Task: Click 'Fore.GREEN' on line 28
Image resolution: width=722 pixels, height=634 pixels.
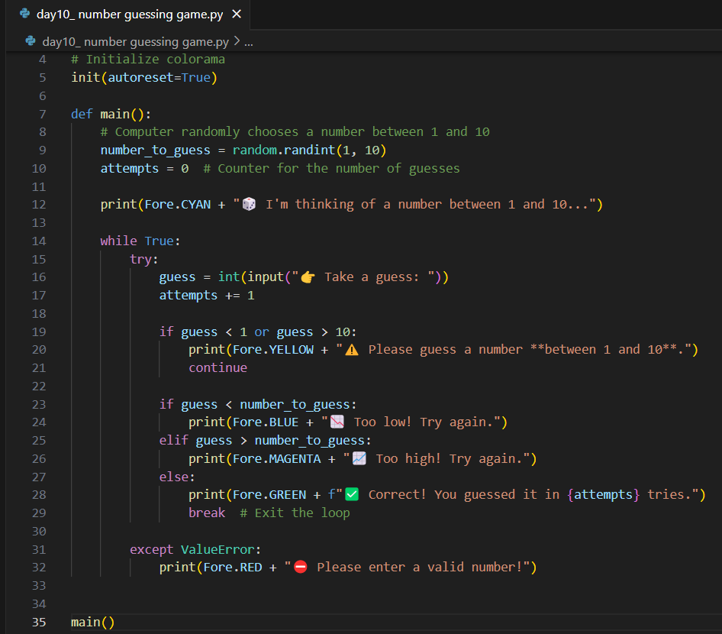Action: click(x=269, y=495)
